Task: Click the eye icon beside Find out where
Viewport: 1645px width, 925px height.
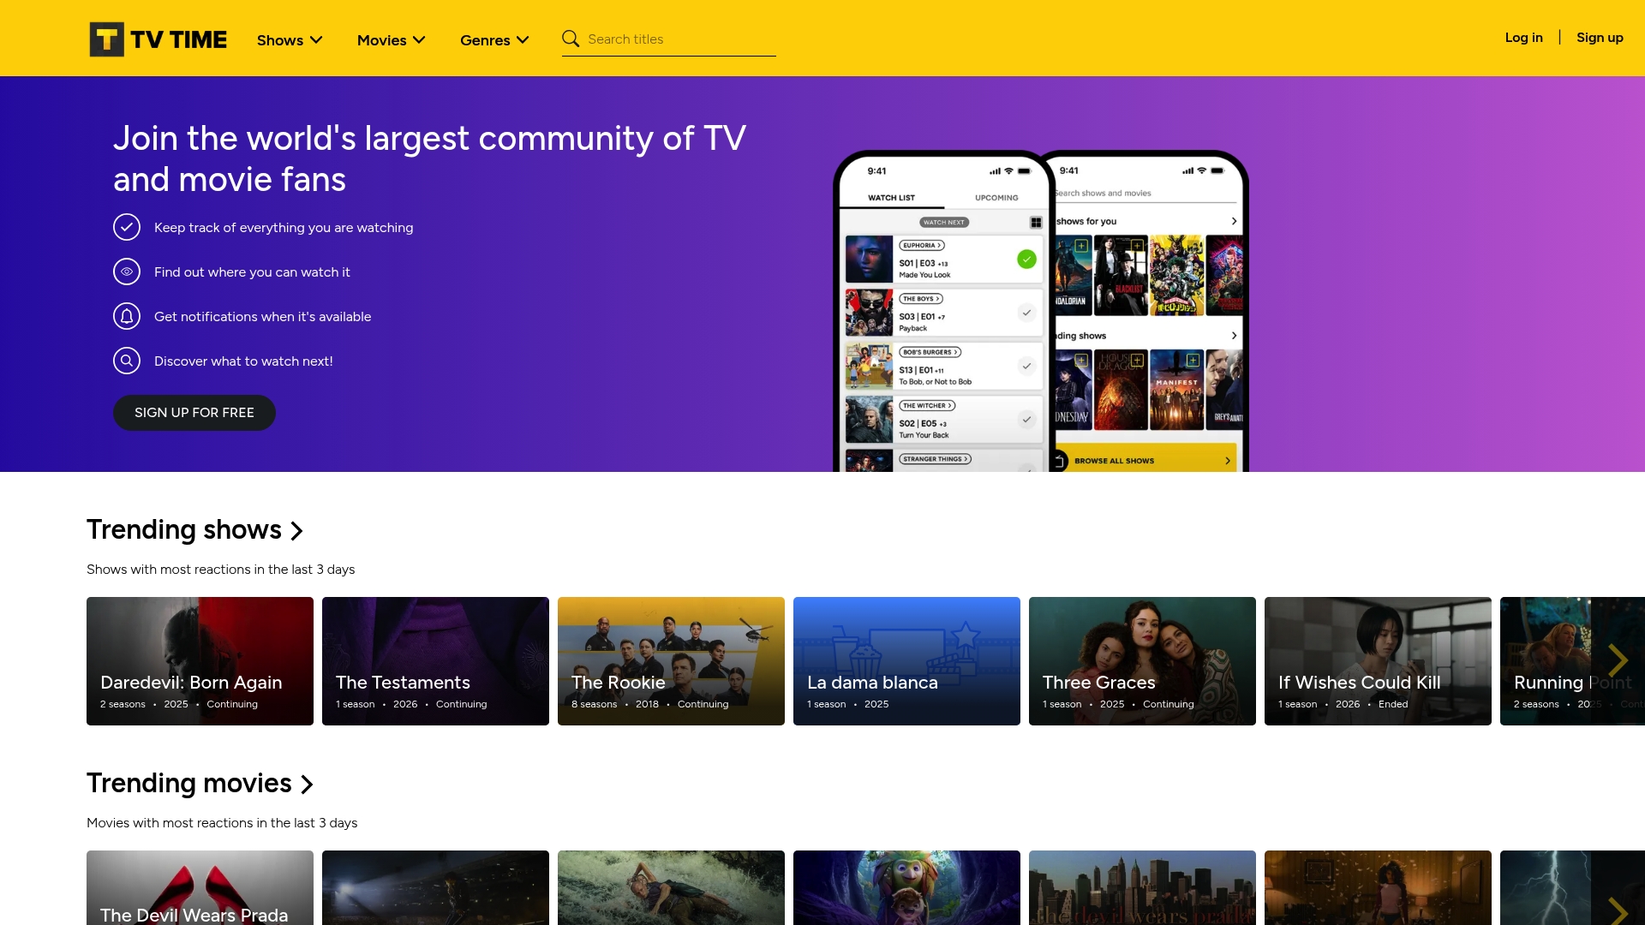Action: [x=127, y=272]
